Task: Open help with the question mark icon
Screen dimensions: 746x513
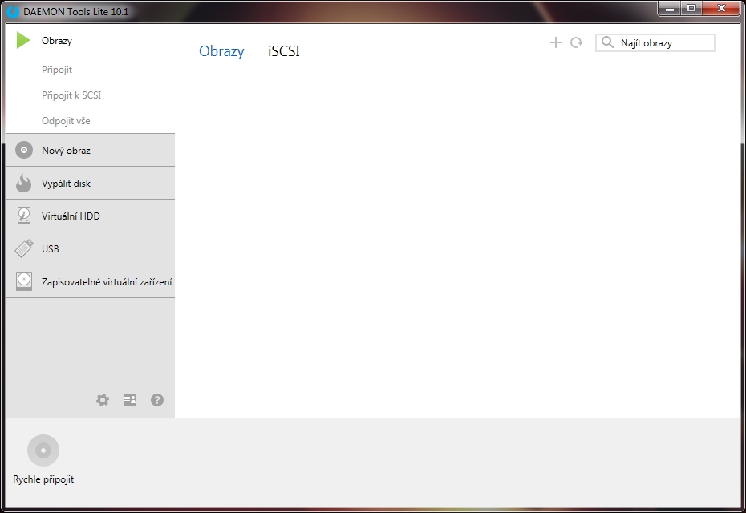Action: [157, 400]
